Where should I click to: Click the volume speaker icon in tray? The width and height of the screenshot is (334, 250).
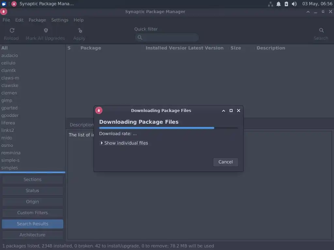tap(294, 4)
